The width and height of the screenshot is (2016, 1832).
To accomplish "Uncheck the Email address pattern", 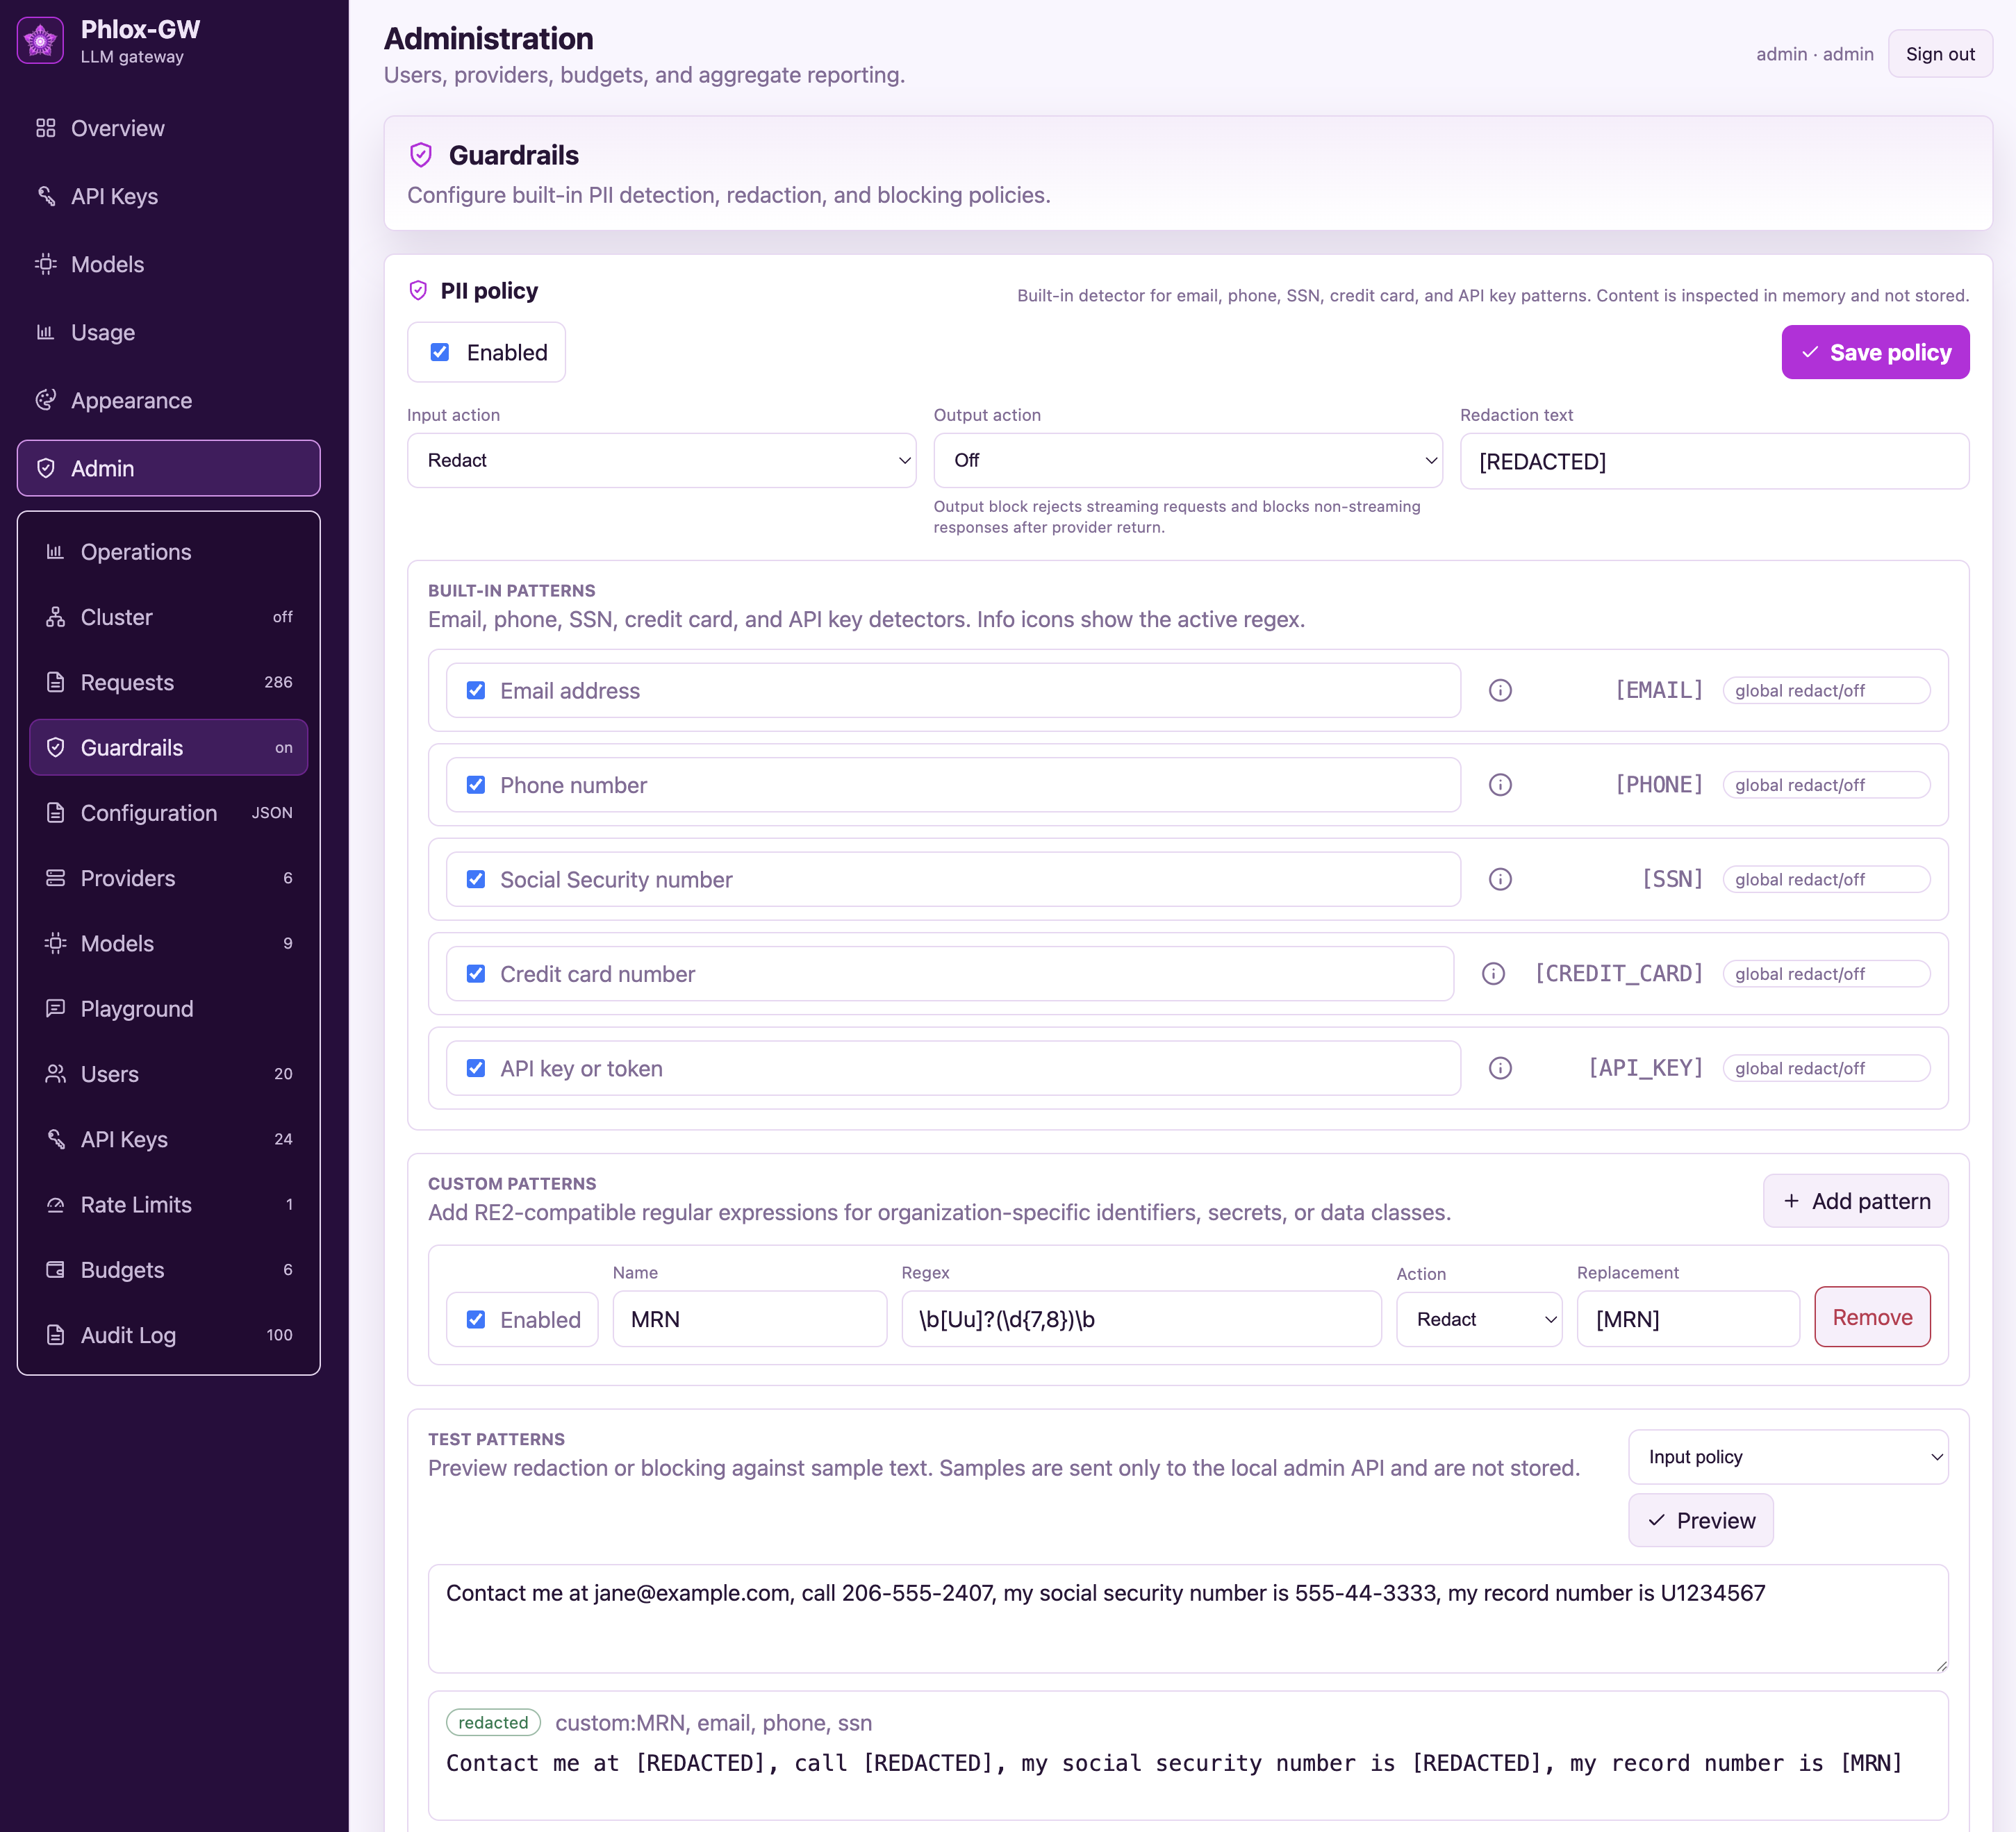I will 476,690.
